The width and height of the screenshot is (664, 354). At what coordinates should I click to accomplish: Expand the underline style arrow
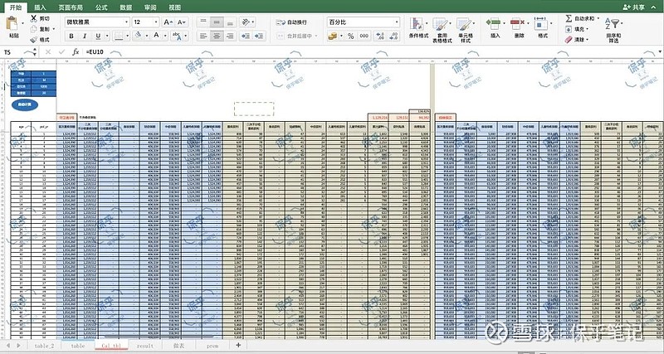click(x=107, y=36)
